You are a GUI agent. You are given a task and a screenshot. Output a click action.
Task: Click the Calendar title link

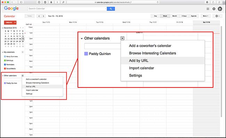[9, 16]
